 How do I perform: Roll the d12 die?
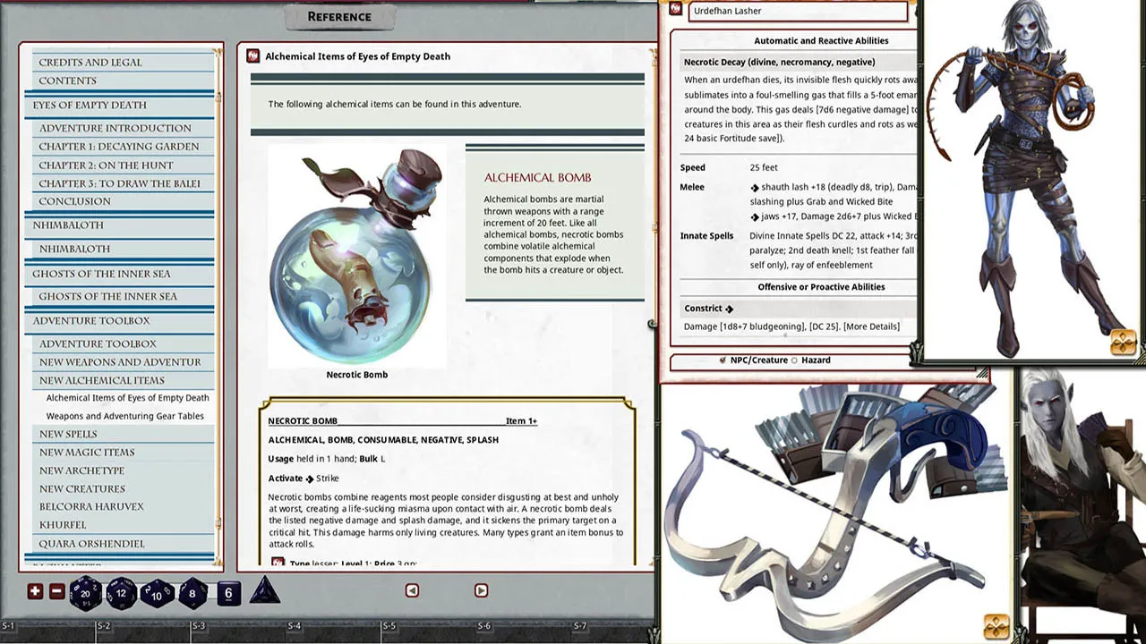122,593
